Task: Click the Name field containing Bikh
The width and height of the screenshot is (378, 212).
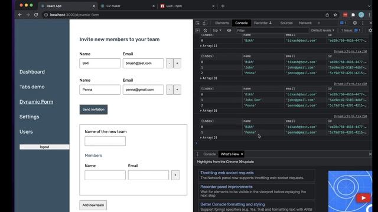Action: pos(100,63)
